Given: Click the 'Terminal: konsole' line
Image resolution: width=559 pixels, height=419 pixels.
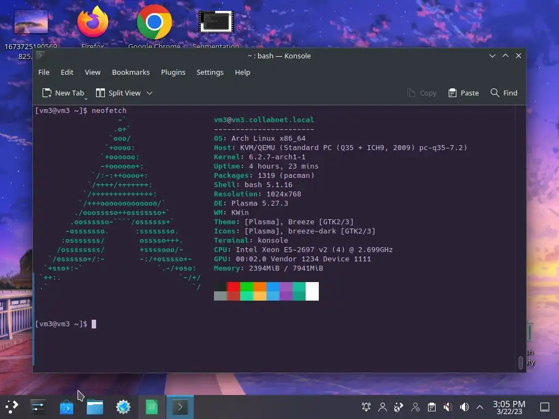Looking at the screenshot, I should (x=251, y=240).
